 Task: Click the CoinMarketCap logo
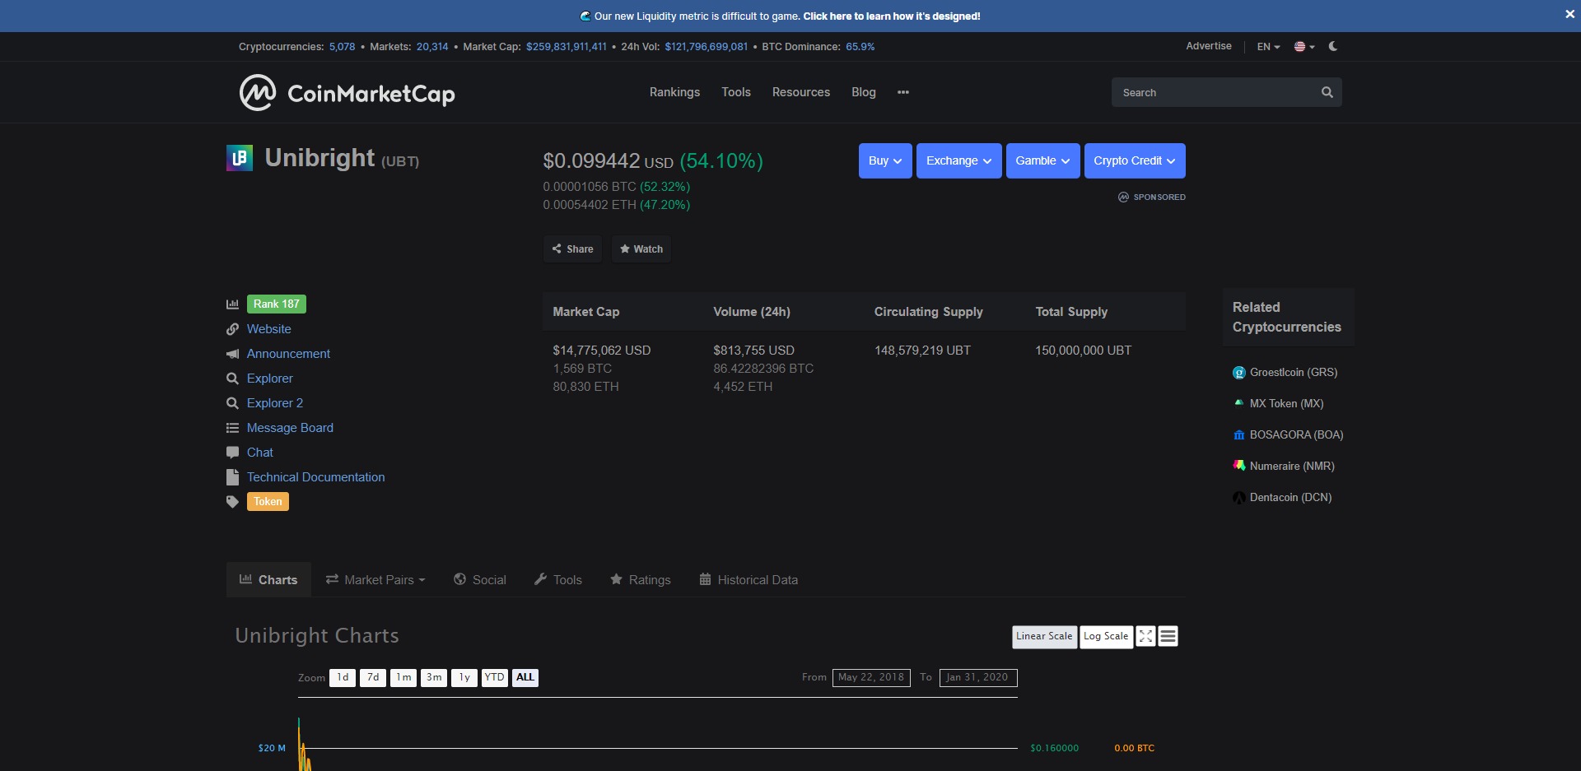click(x=347, y=92)
